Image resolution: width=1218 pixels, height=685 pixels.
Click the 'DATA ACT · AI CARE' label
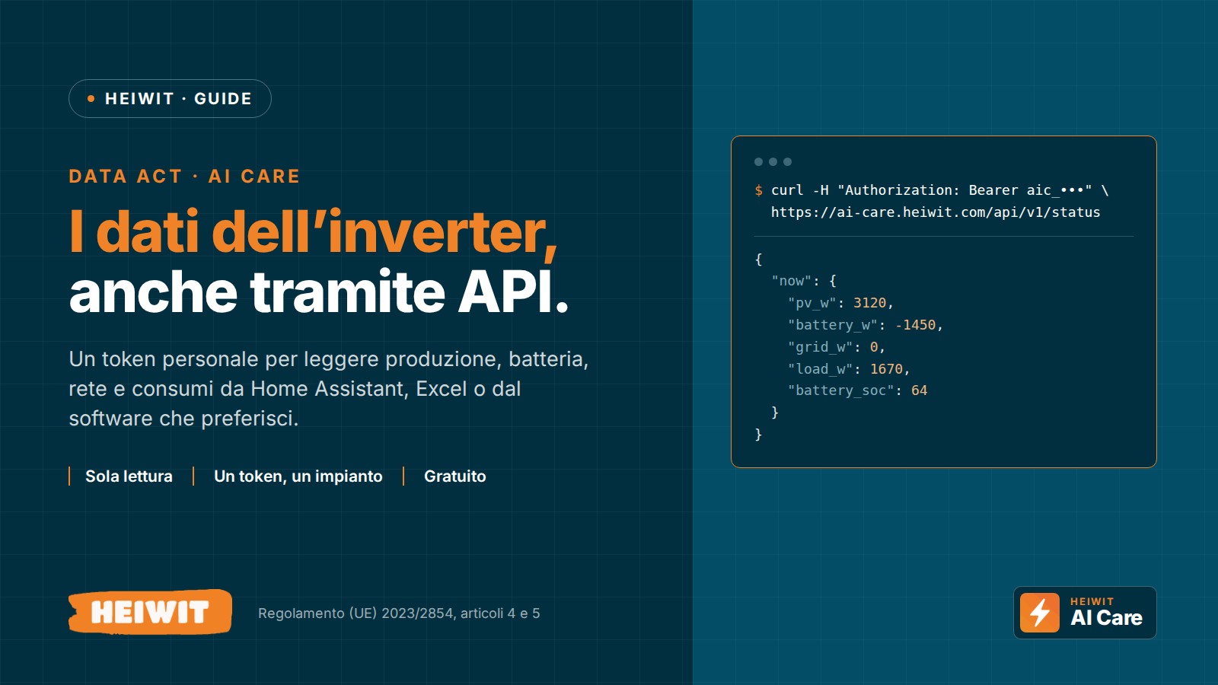coord(184,177)
